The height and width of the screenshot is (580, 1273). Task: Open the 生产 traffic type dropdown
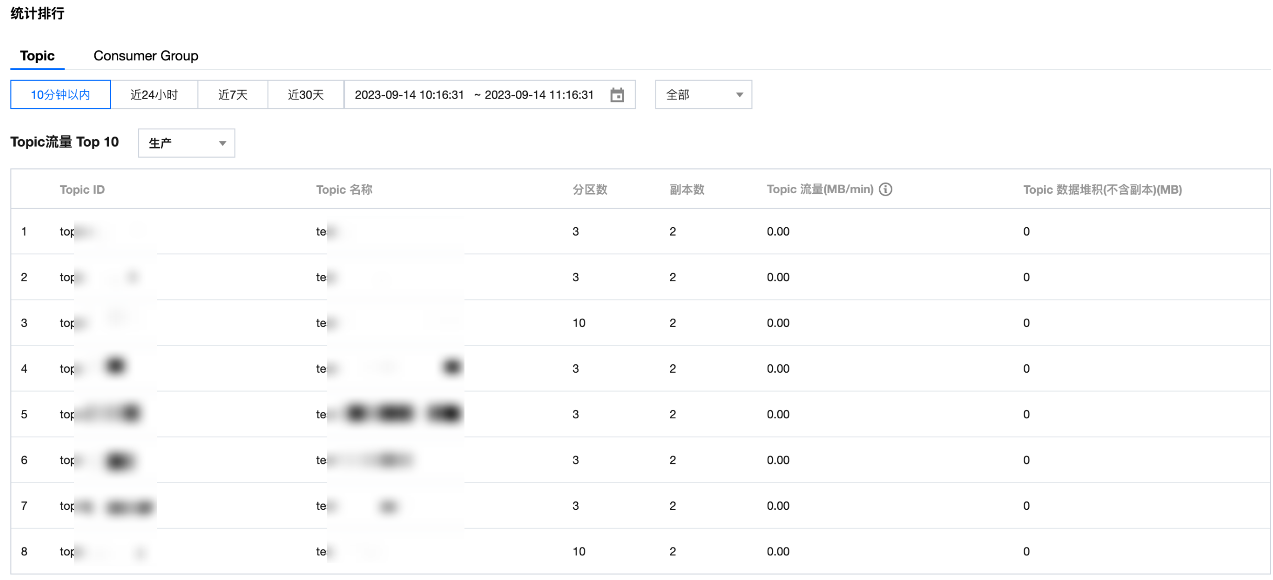(x=186, y=143)
